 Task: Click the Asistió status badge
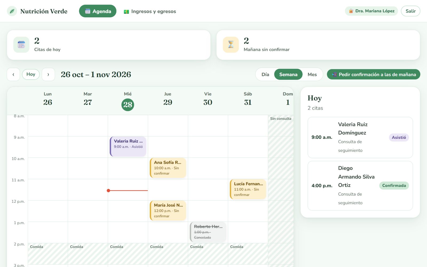coord(399,138)
